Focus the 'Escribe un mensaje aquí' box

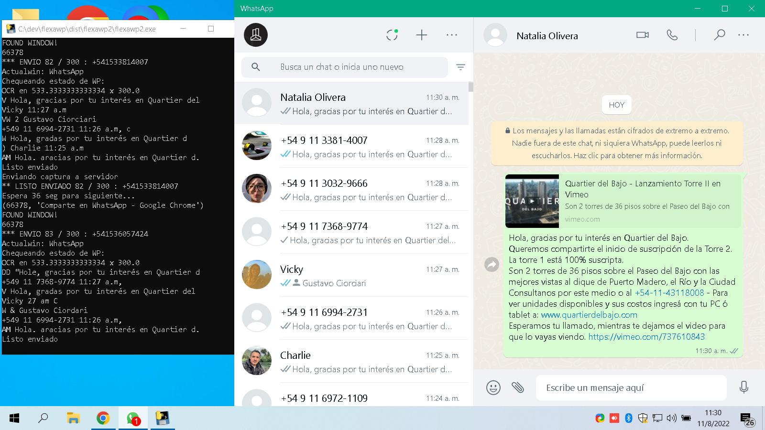pos(631,387)
